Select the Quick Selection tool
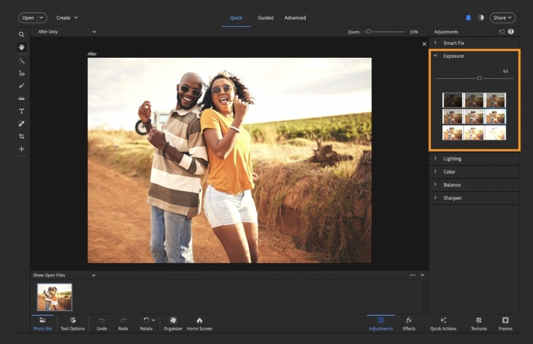Viewport: 533px width, 344px height. 22,61
